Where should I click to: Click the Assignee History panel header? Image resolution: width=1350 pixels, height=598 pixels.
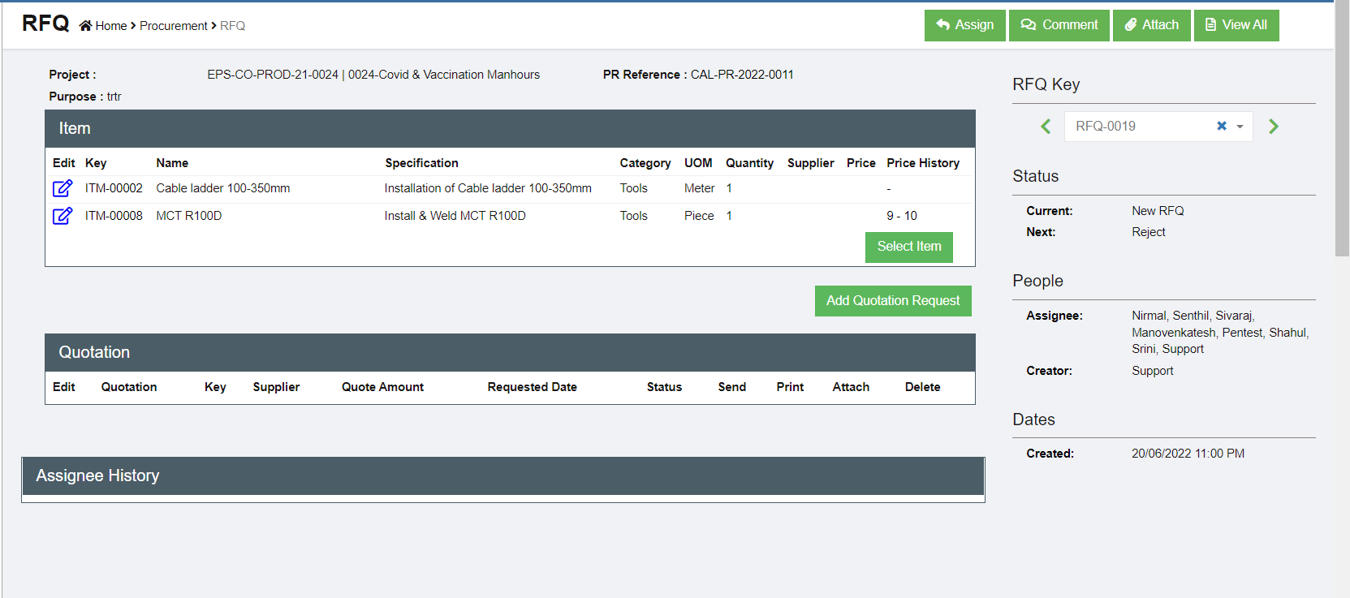pyautogui.click(x=502, y=476)
